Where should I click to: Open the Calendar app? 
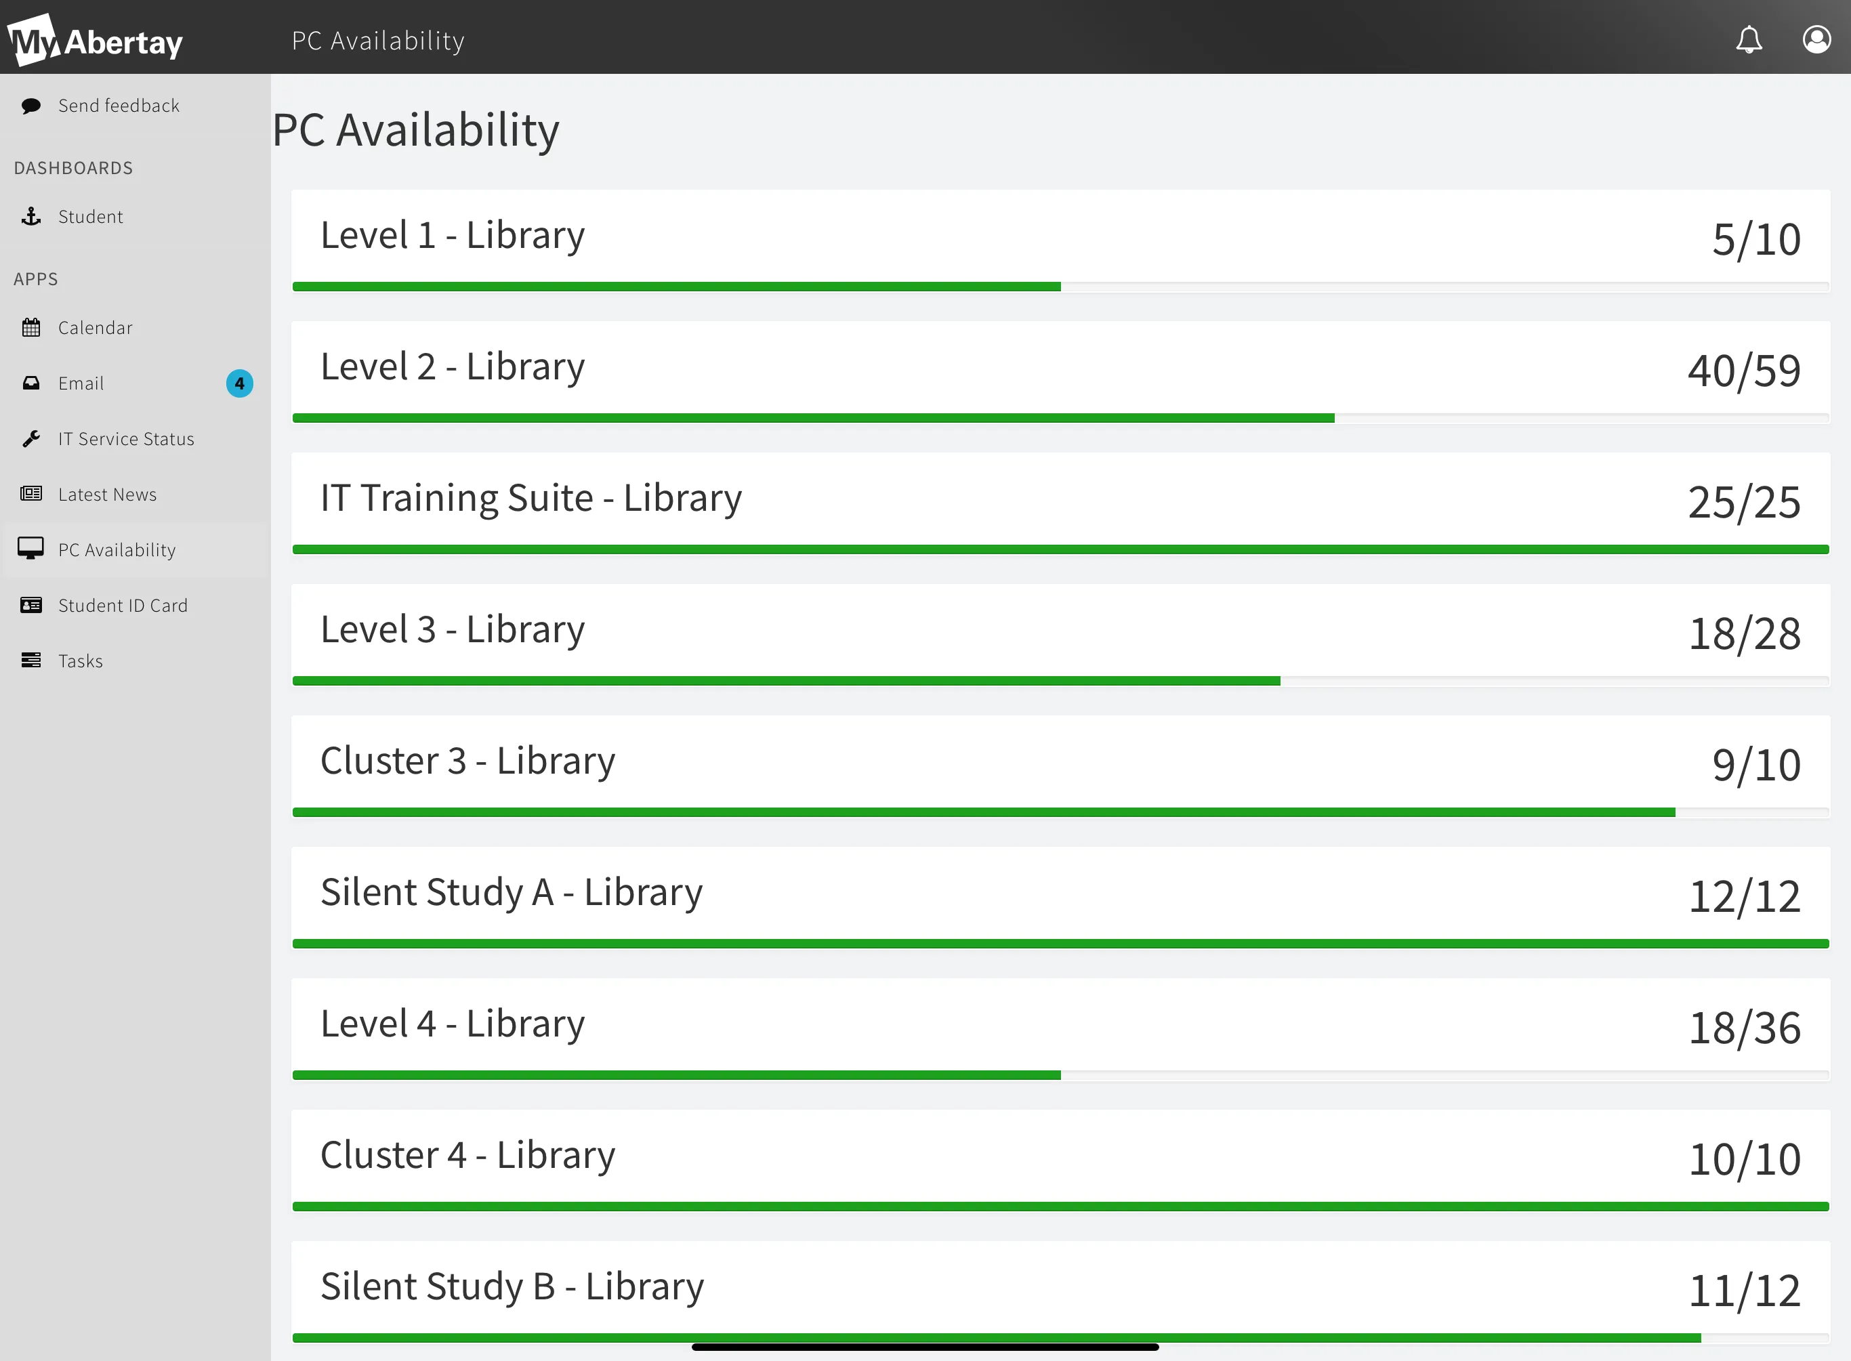[93, 327]
